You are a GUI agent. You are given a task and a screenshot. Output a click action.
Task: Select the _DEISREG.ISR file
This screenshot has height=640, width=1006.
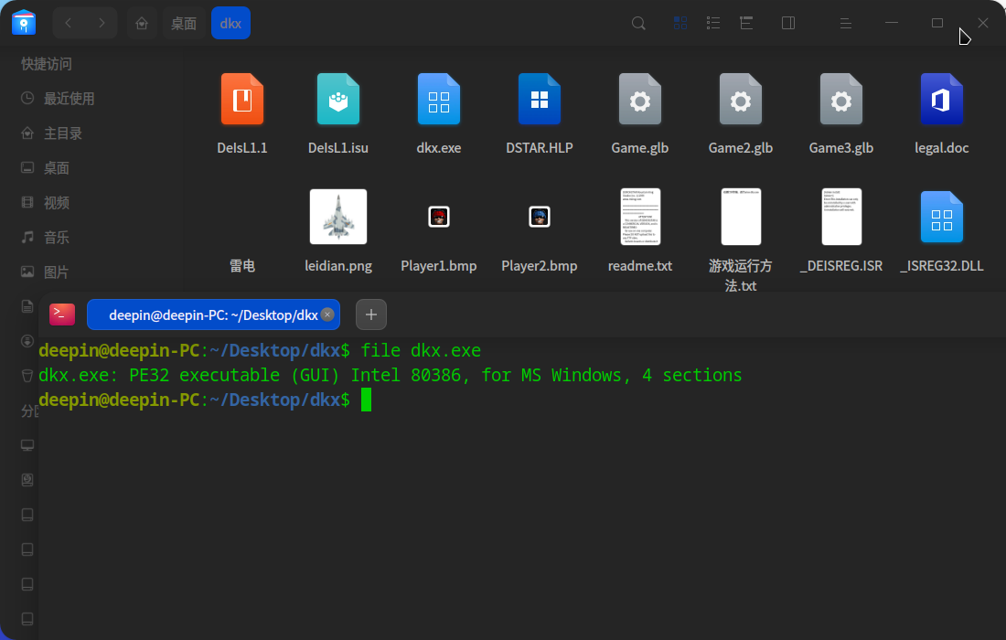(x=841, y=217)
